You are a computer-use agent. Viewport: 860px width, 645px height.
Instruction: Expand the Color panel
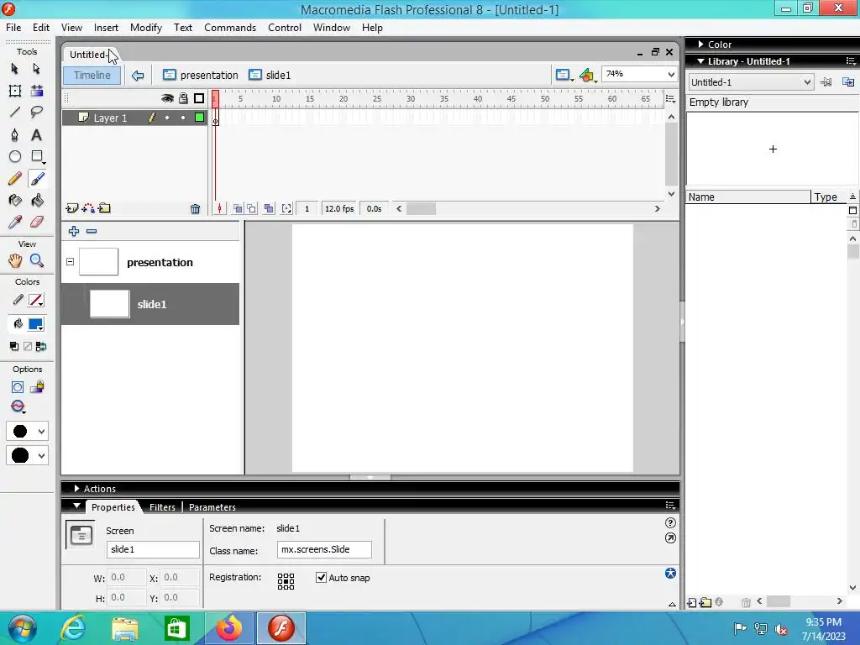tap(701, 44)
